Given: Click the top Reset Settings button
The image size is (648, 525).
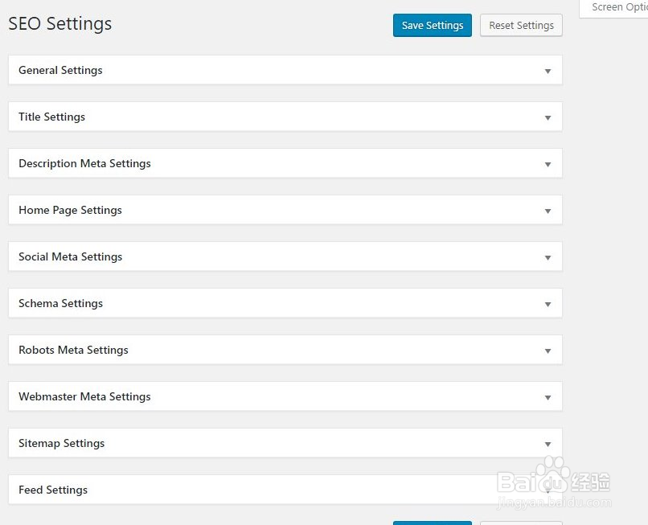Looking at the screenshot, I should (x=521, y=25).
